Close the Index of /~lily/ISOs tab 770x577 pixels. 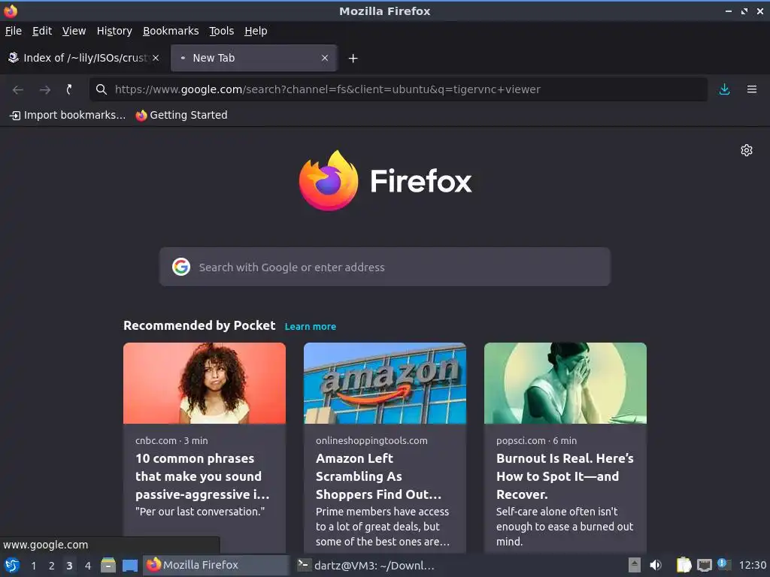click(x=156, y=58)
